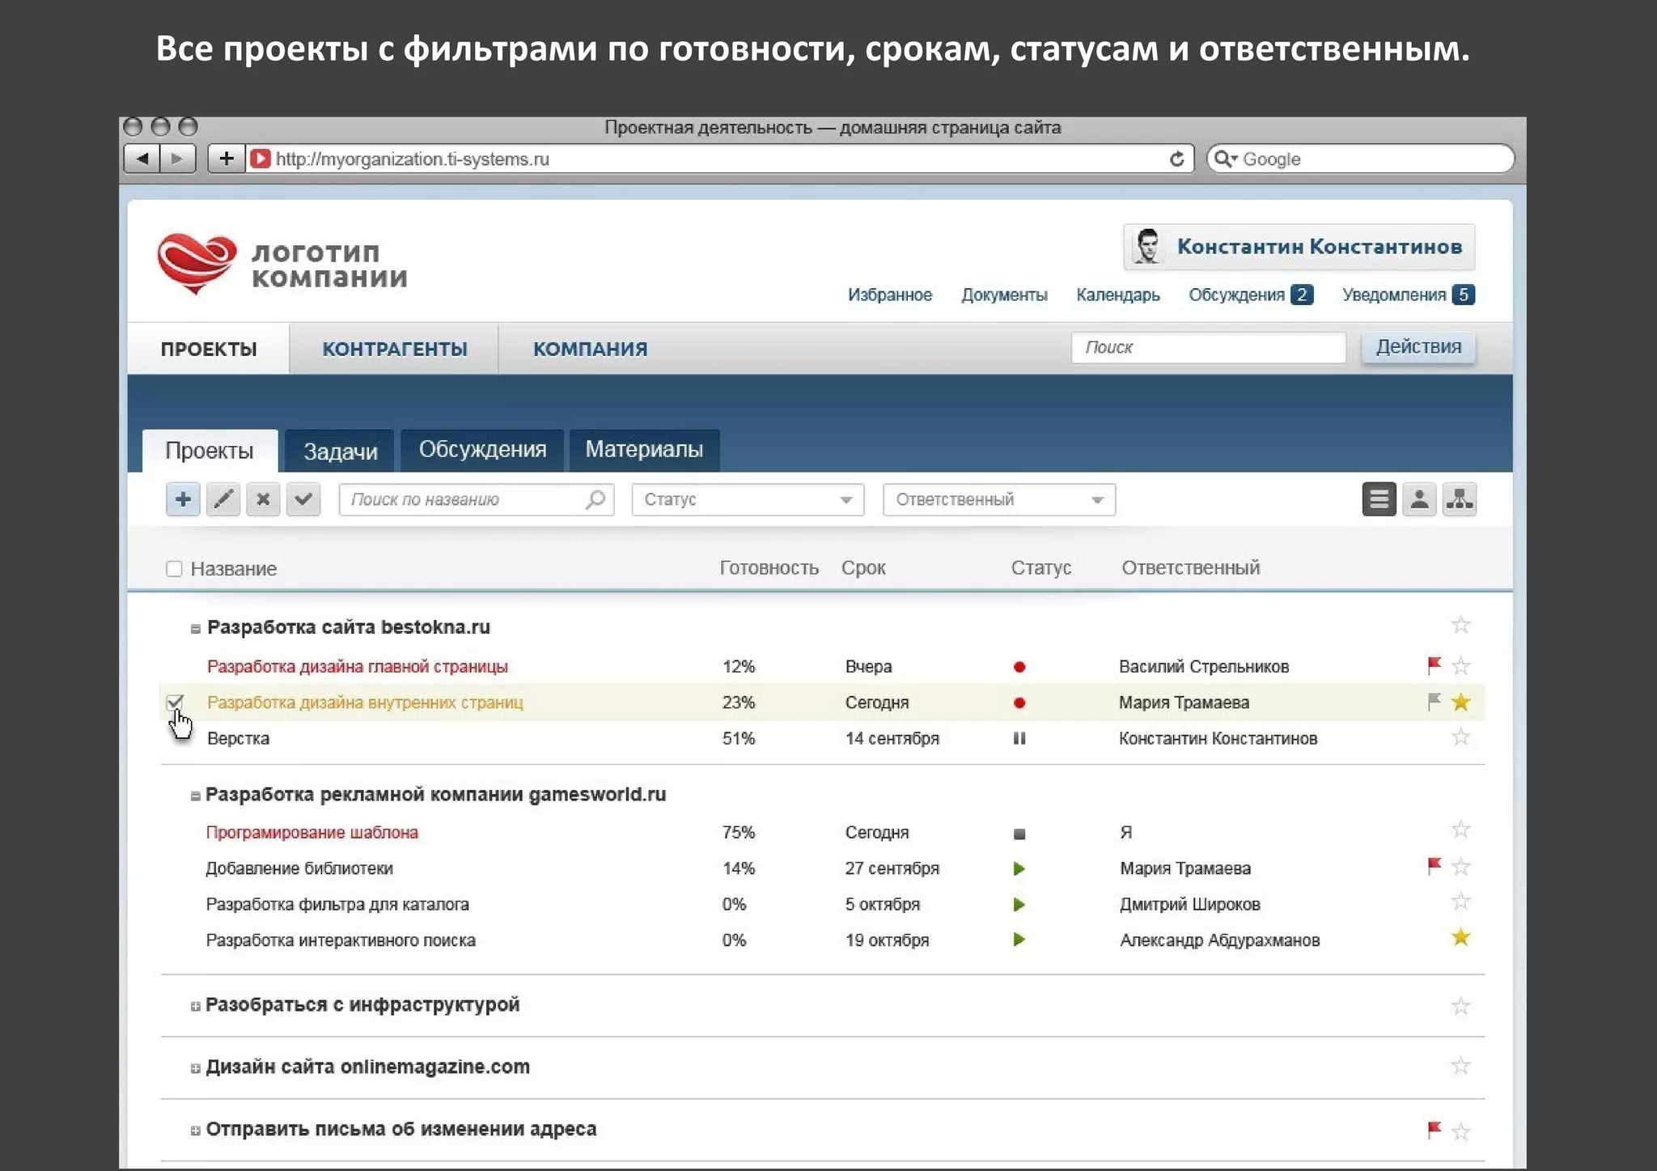Star the Разобраться с инфраструктурой project
This screenshot has height=1171, width=1657.
(1460, 1006)
